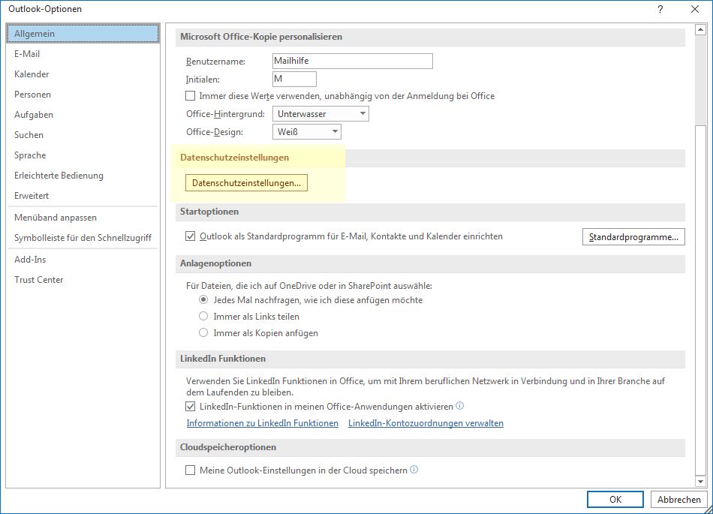Viewport: 713px width, 514px height.
Task: Open Erleichterte Bedienung category
Action: [83, 176]
